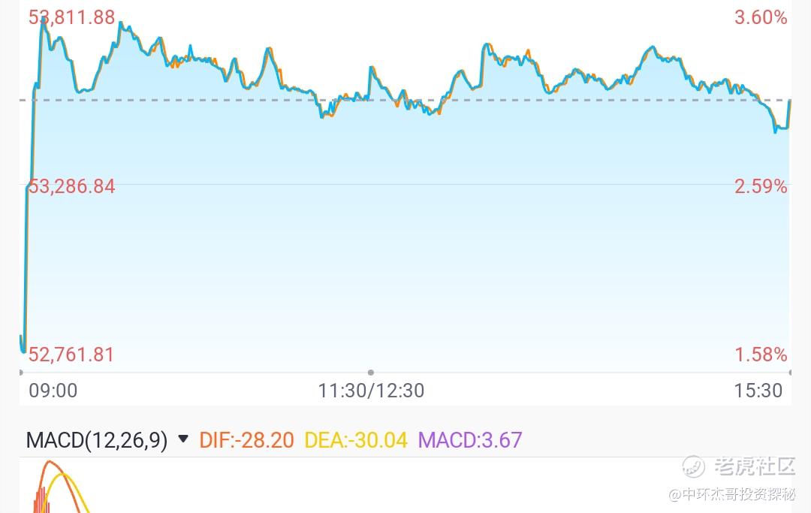Click the 53,286.84 mid price label
The height and width of the screenshot is (513, 811).
click(71, 186)
